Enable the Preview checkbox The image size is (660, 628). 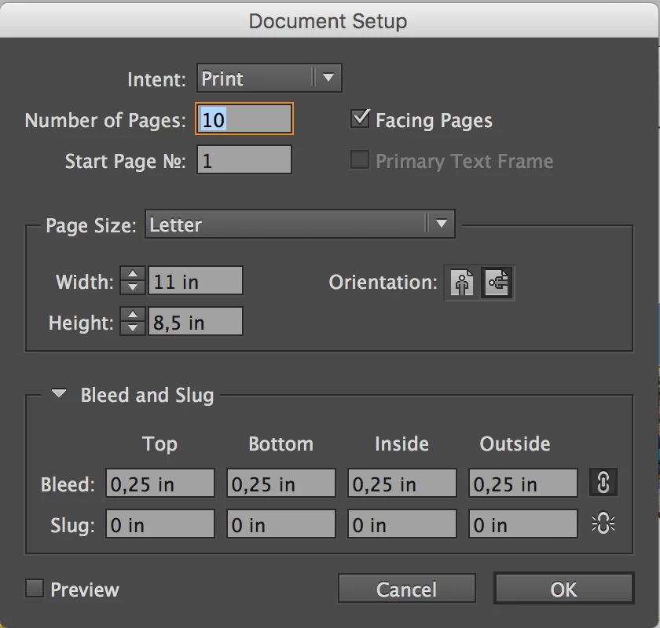35,589
